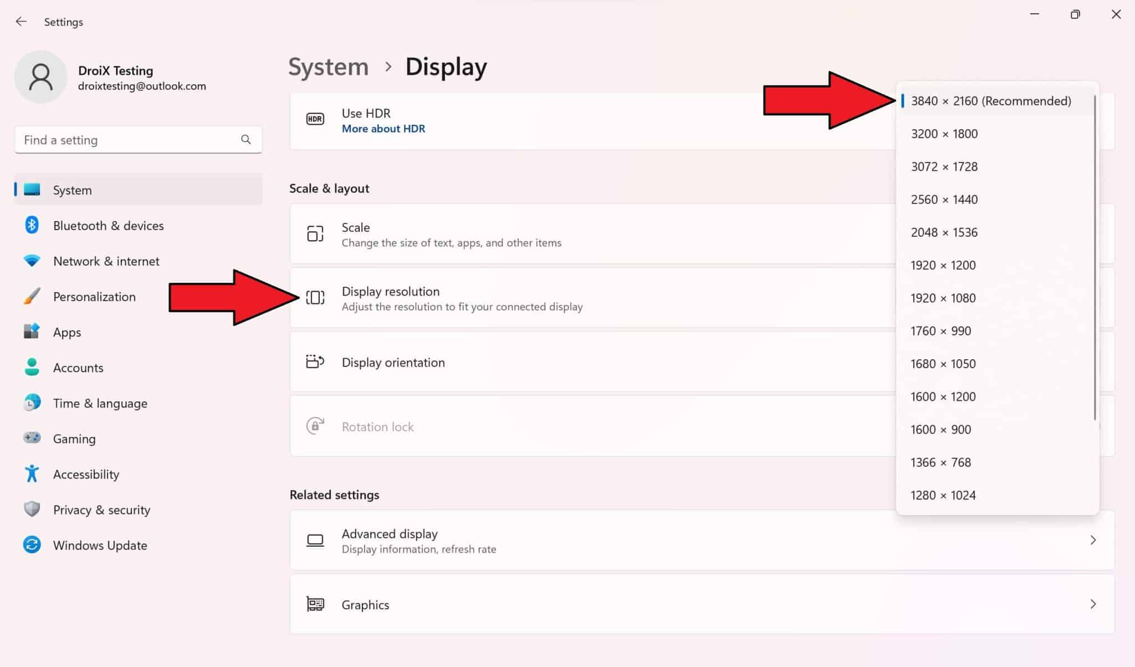Open the More about HDR link
Image resolution: width=1135 pixels, height=667 pixels.
pos(383,128)
